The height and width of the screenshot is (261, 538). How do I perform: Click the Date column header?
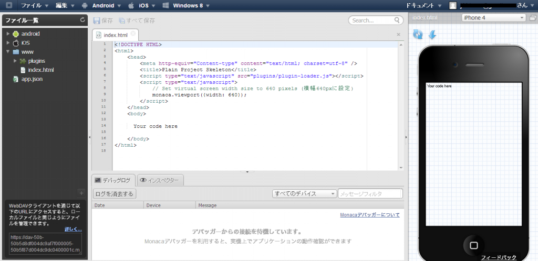118,205
